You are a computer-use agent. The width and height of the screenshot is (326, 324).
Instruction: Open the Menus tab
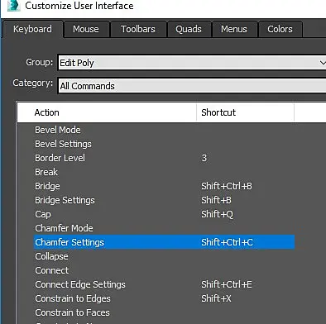tap(234, 29)
